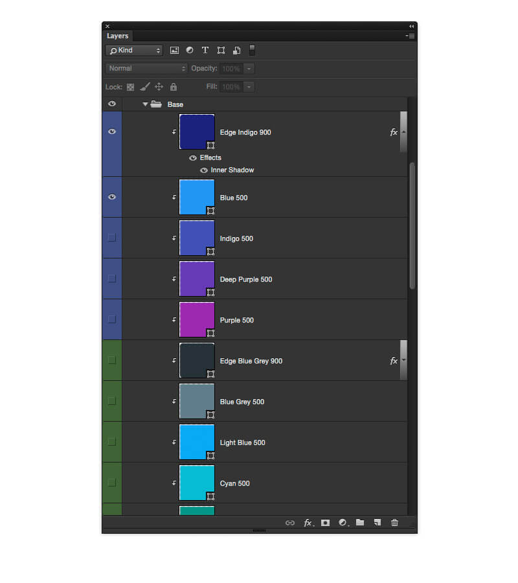This screenshot has width=518, height=583.
Task: Click lock image pixels brush icon
Action: click(x=145, y=87)
